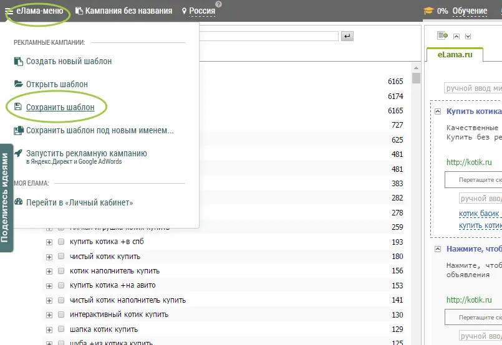The image size is (502, 345).
Task: Tick checkbox for интерактивный котик купить
Action: (61, 314)
